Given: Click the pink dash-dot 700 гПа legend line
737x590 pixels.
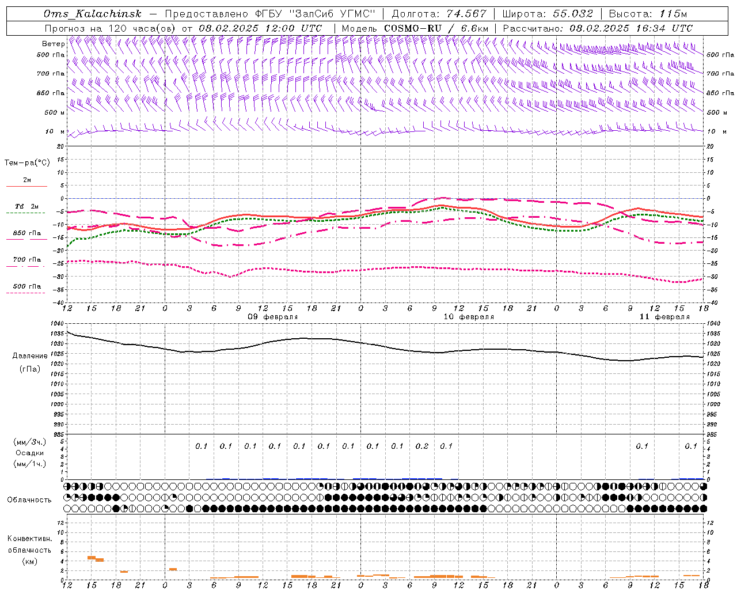Looking at the screenshot, I should [25, 266].
